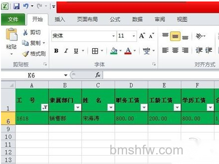Switch to the 开始 tab
Viewport: 219px width, 164px height.
(38, 19)
